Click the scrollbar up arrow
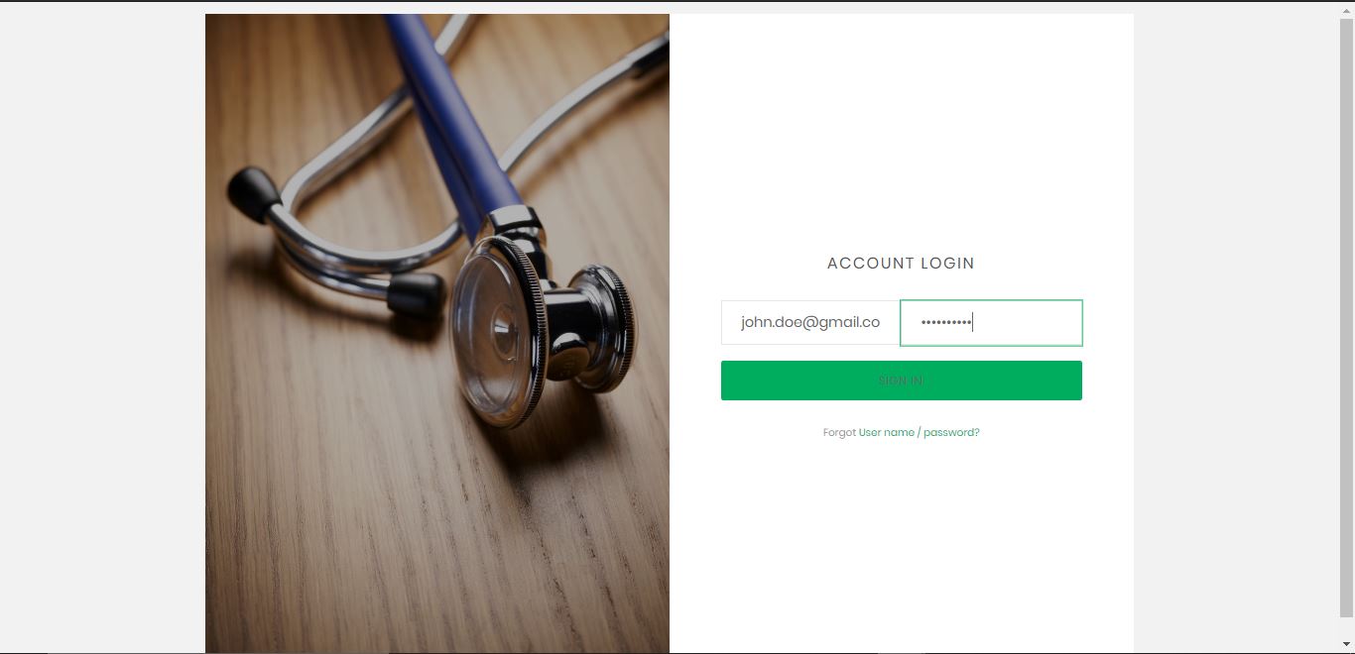Viewport: 1355px width, 654px height. (1346, 8)
